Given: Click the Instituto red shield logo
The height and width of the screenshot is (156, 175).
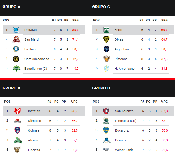Looking at the screenshot, I should click(x=17, y=111).
